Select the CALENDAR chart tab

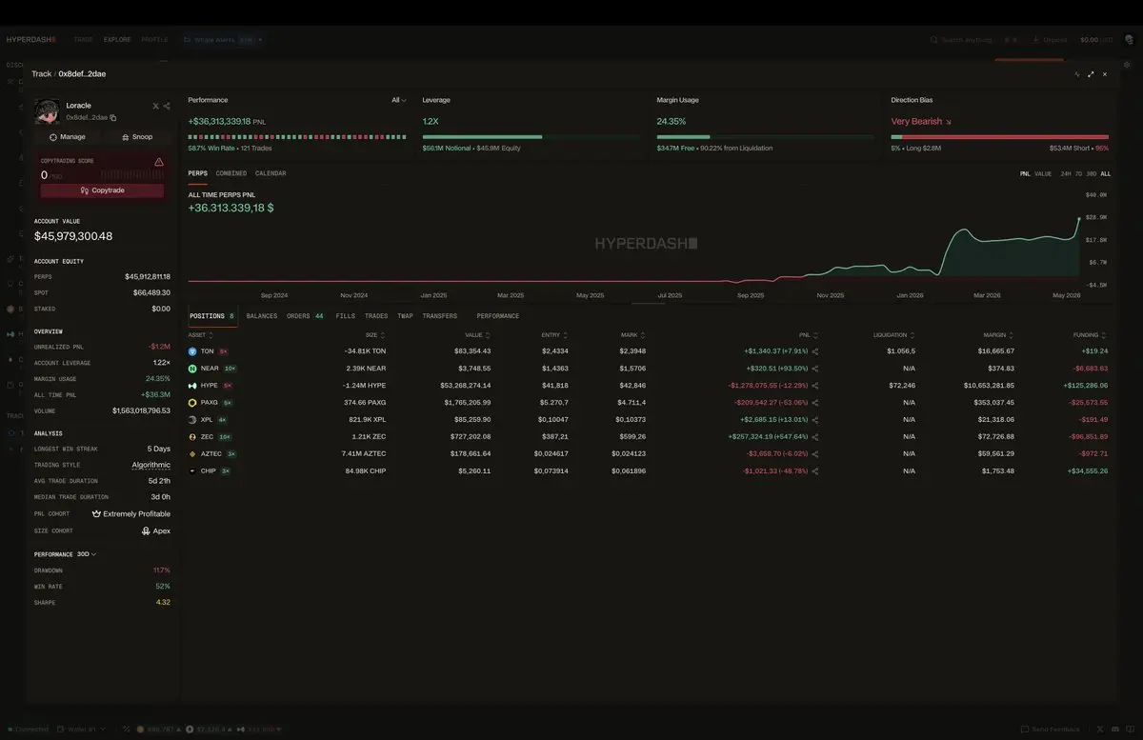pos(271,174)
